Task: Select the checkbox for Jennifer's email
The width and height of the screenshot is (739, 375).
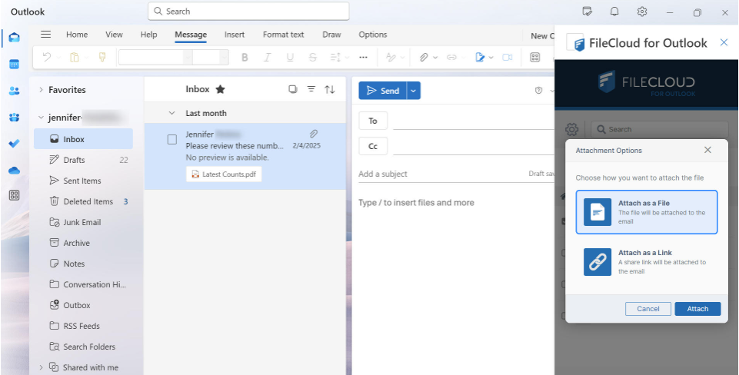Action: [172, 140]
